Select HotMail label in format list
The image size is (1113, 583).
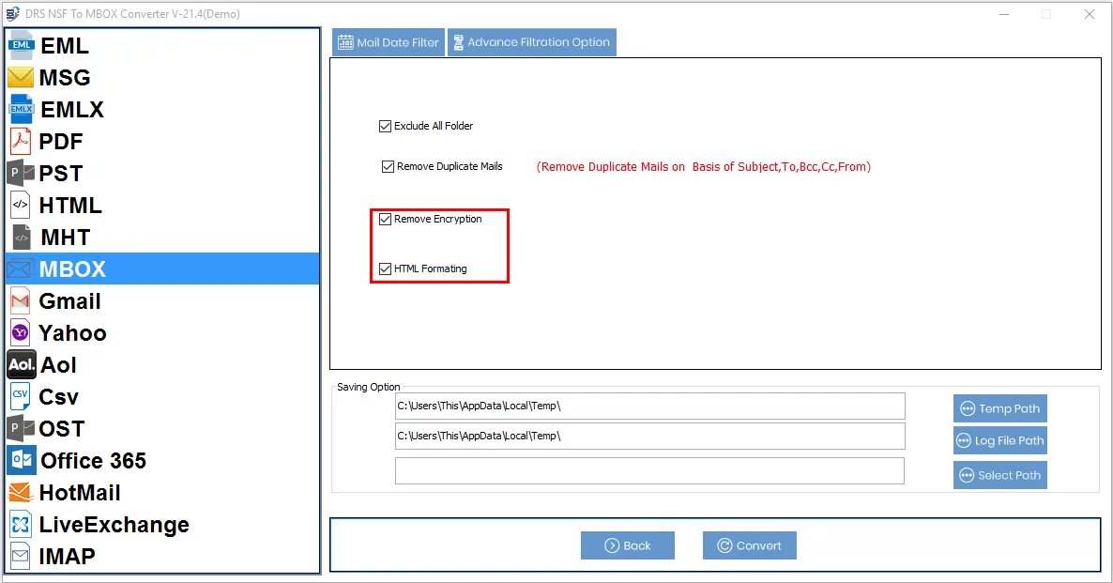click(80, 493)
